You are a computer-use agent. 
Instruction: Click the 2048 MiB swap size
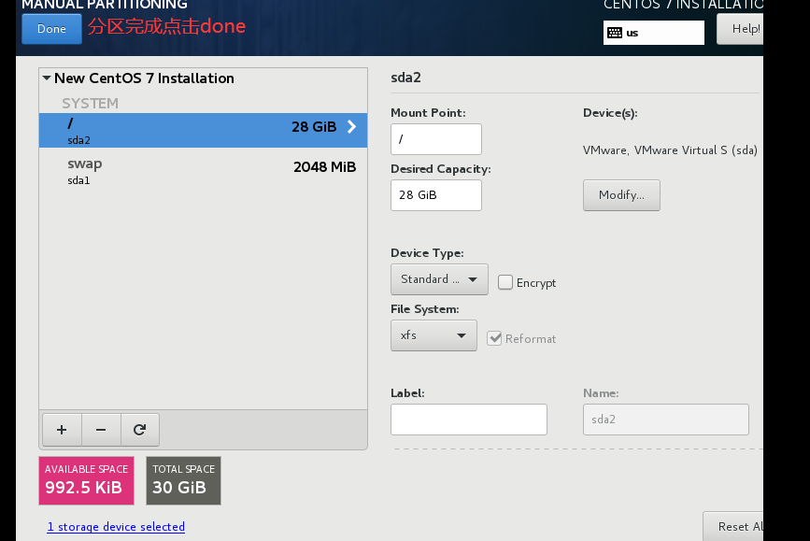coord(324,167)
